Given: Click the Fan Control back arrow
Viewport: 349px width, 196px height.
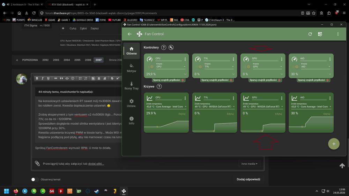Looking at the screenshot, I should tap(129, 34).
